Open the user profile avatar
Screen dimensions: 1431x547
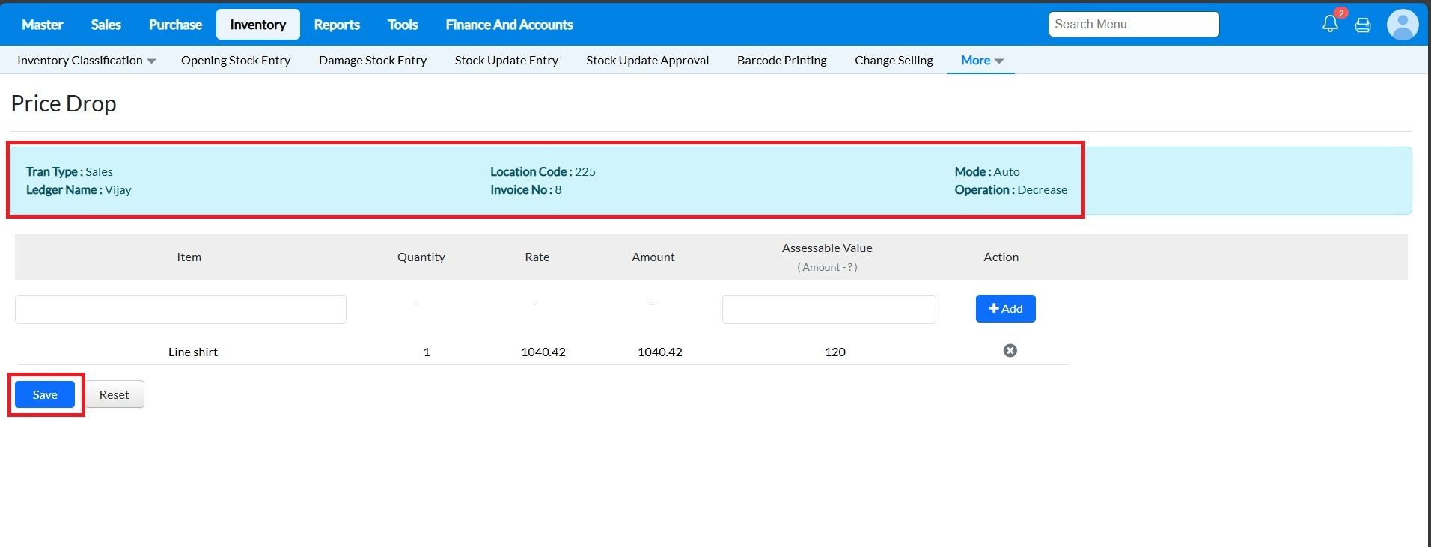tap(1402, 25)
